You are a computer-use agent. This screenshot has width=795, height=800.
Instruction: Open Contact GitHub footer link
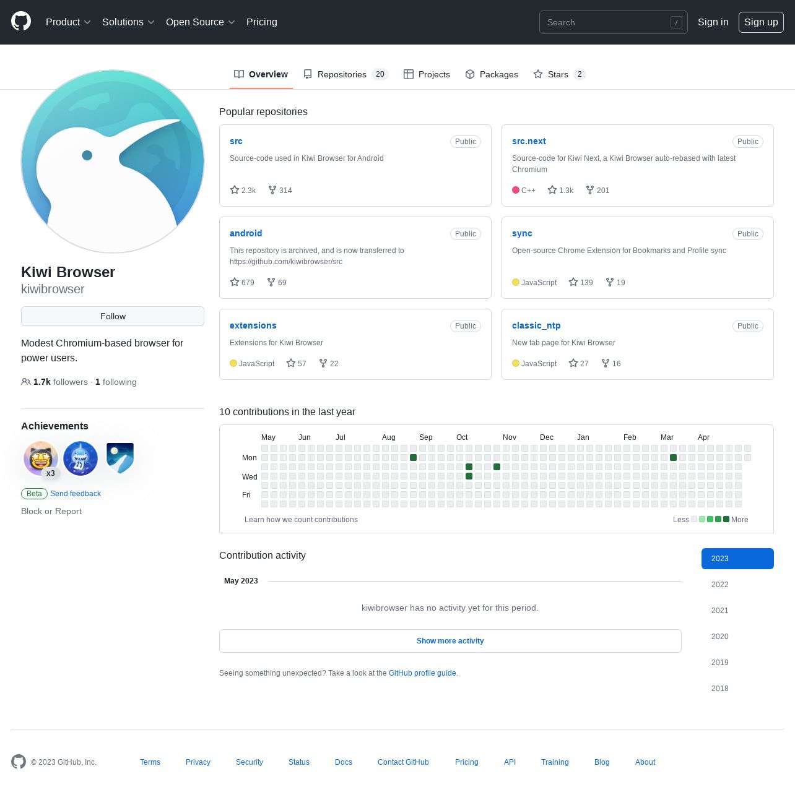(x=403, y=762)
